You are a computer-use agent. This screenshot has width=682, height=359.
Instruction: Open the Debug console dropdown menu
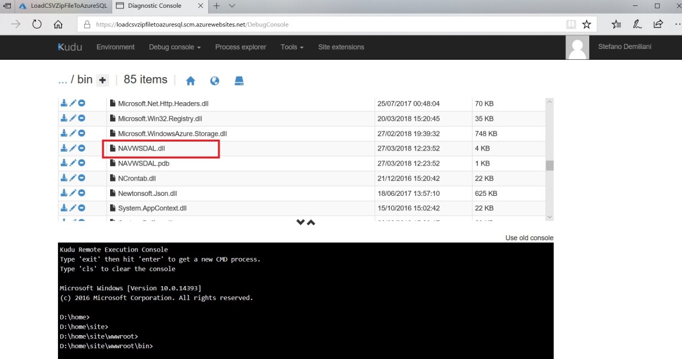pos(174,47)
